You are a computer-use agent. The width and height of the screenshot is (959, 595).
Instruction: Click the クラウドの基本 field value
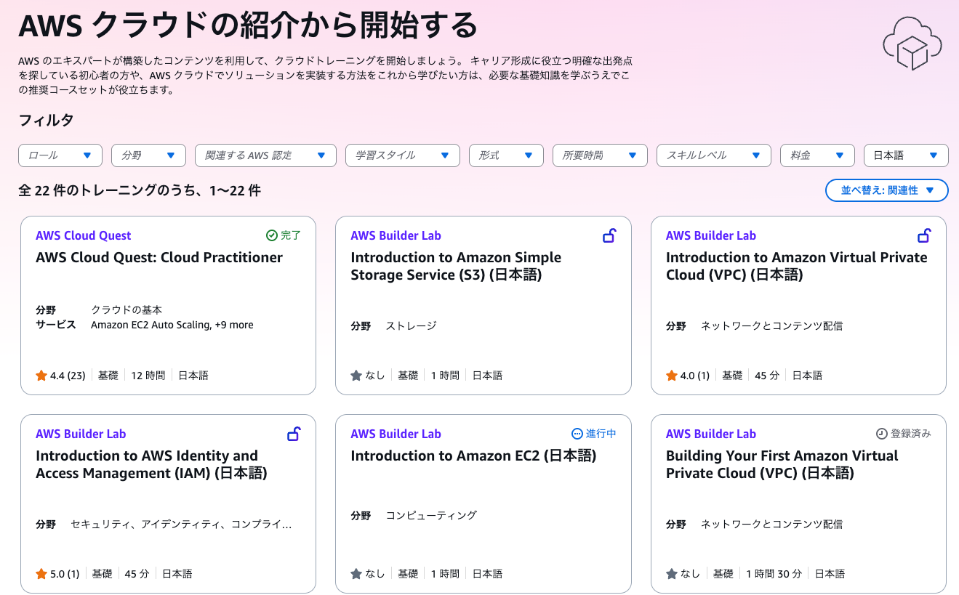(x=127, y=310)
